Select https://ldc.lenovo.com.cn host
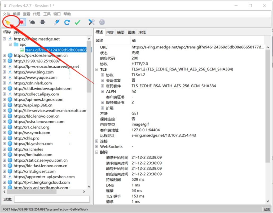Screen dimensions: 273x213 tap(37, 116)
